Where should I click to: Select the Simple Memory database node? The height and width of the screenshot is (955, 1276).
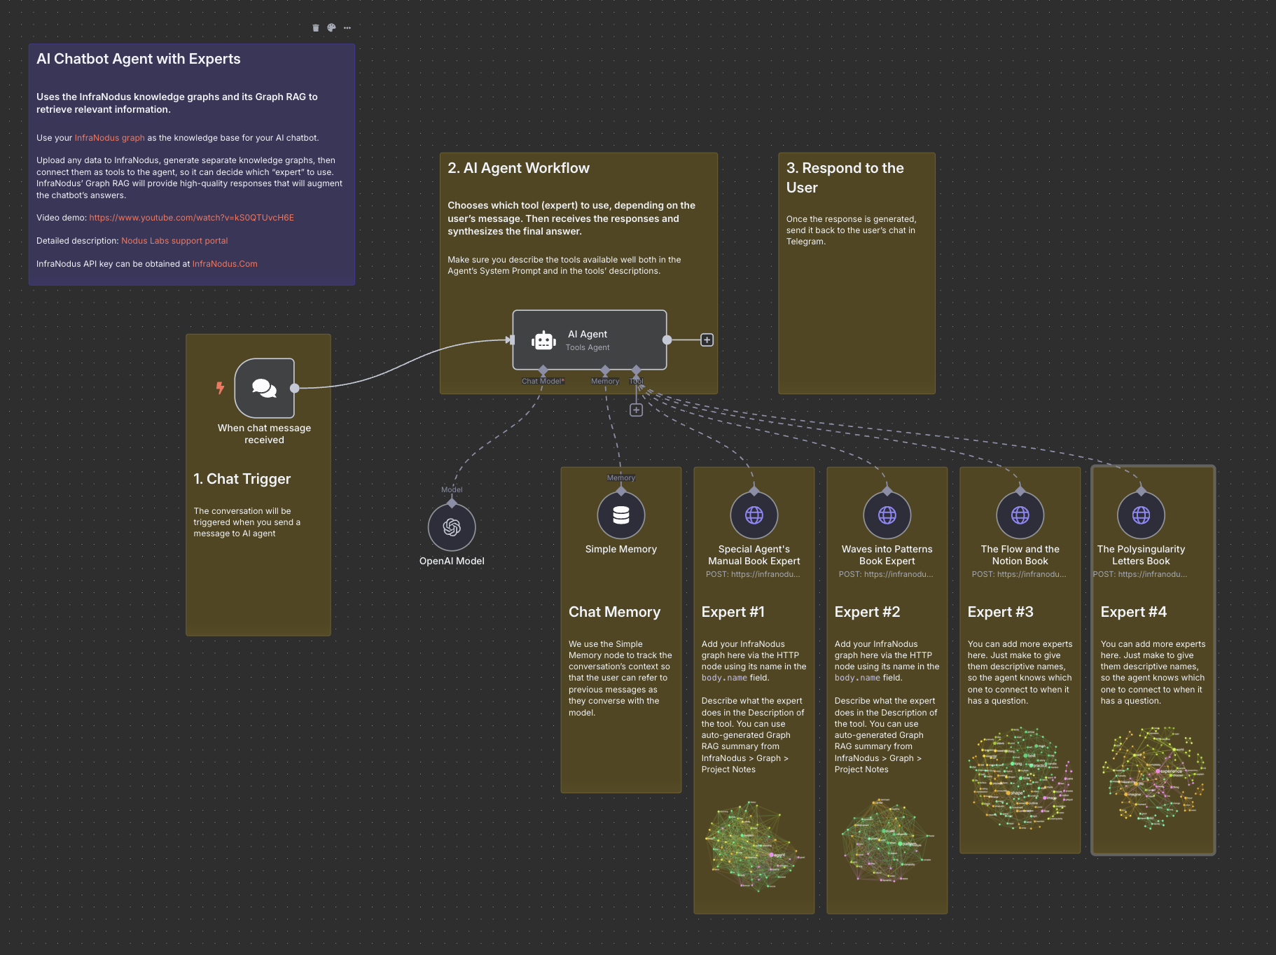click(621, 515)
